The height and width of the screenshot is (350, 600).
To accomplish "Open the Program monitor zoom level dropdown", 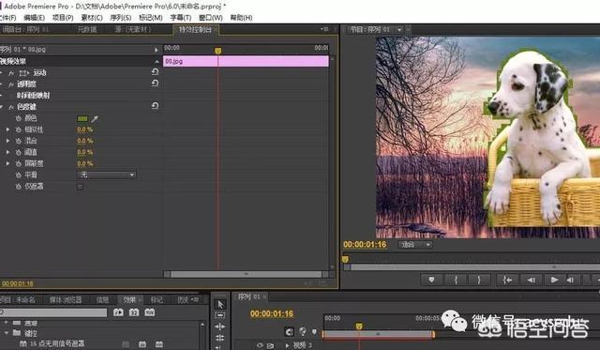I will (x=415, y=244).
